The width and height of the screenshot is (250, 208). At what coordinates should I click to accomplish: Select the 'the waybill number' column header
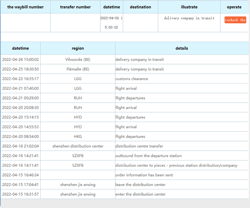tap(25, 7)
